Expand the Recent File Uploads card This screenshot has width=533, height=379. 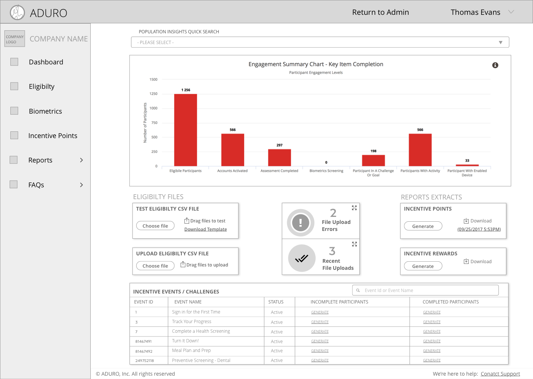tap(354, 244)
